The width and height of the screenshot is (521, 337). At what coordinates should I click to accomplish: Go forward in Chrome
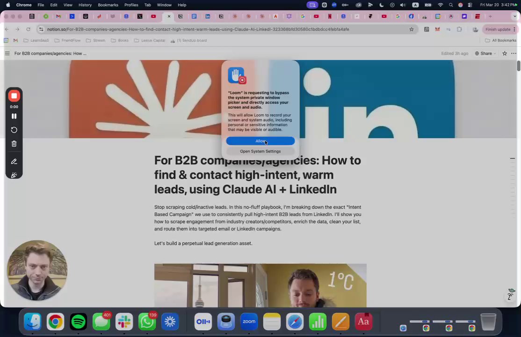(17, 29)
